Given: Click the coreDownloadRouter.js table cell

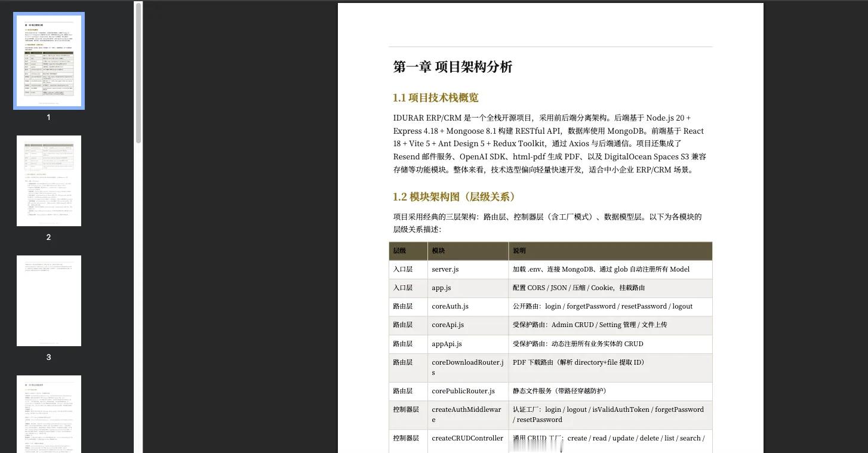Looking at the screenshot, I should 468,368.
